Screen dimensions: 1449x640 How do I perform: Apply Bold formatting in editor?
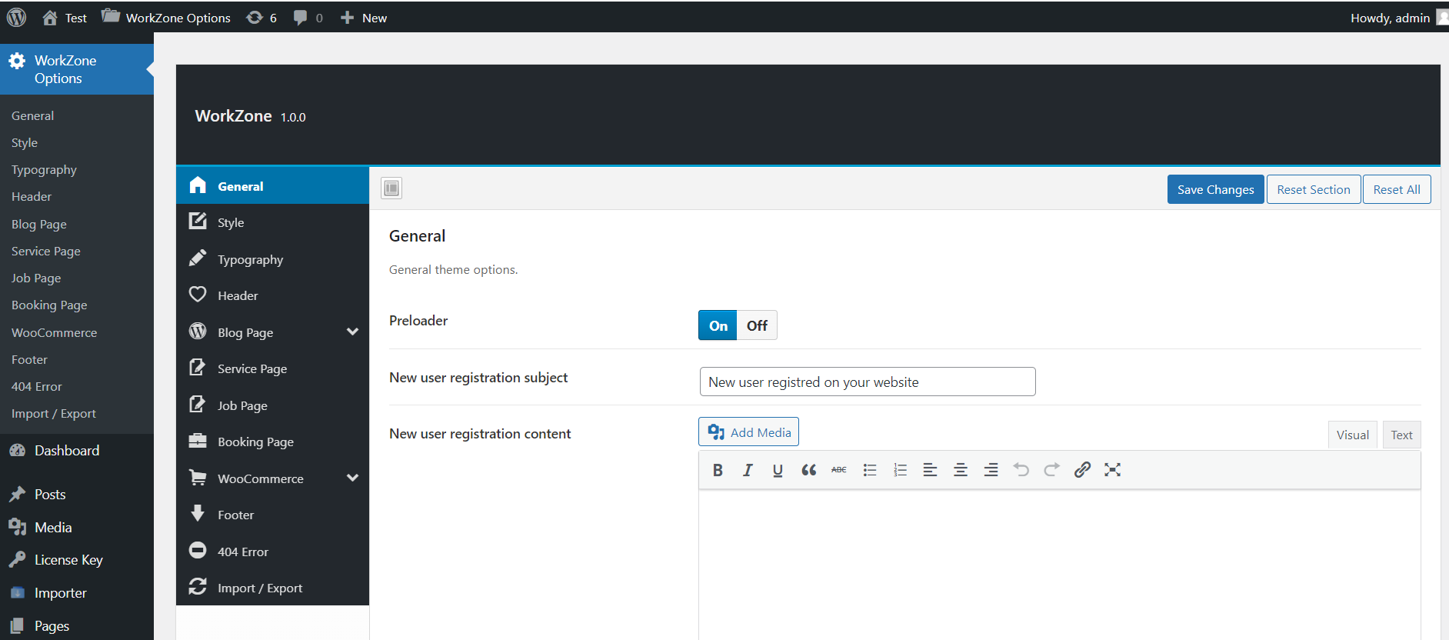(718, 470)
